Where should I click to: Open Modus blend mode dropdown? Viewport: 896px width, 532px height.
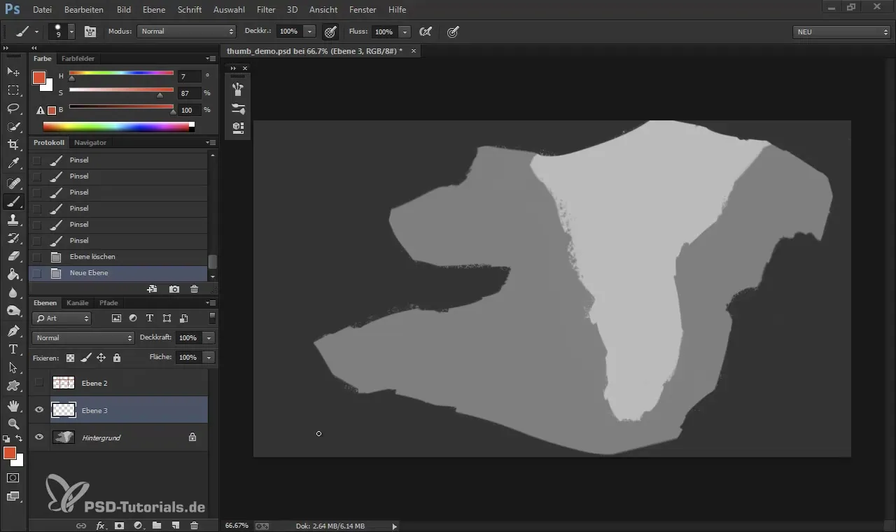click(x=187, y=31)
